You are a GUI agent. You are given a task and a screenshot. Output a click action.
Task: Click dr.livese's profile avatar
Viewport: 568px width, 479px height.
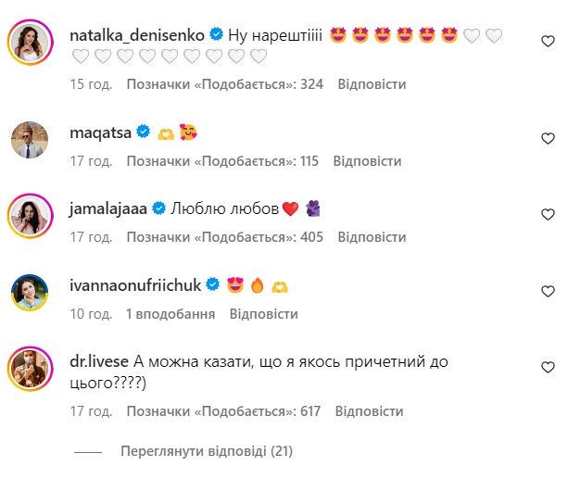pyautogui.click(x=29, y=369)
